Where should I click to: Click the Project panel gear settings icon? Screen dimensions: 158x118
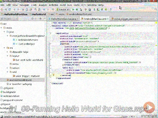40,19
